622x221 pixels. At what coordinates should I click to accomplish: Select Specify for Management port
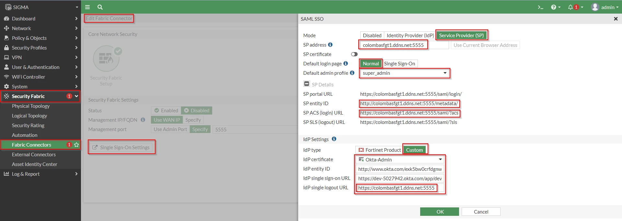click(x=200, y=129)
